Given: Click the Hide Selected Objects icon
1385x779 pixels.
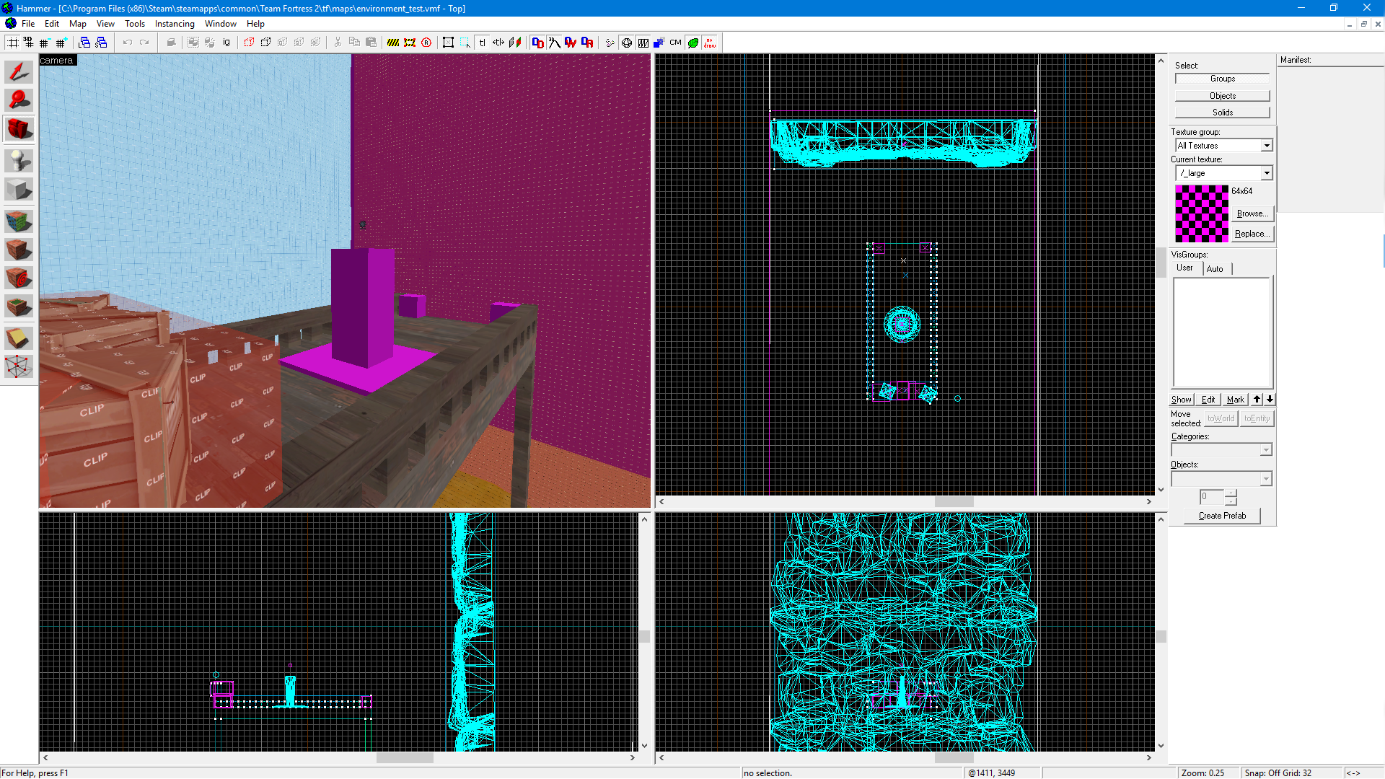Looking at the screenshot, I should (x=249, y=43).
